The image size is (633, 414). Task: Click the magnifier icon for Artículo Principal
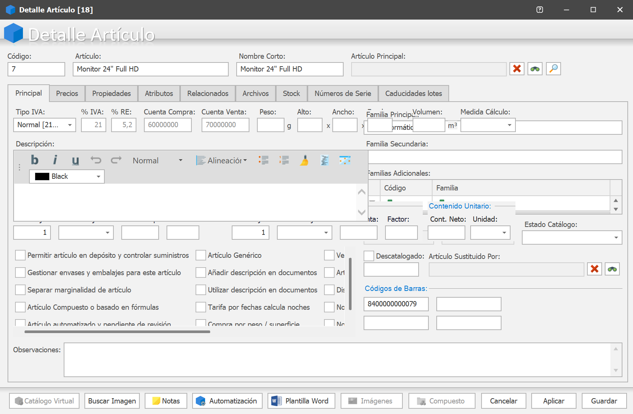point(553,69)
